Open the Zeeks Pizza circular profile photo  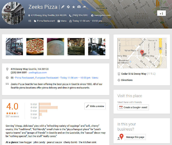13,13
